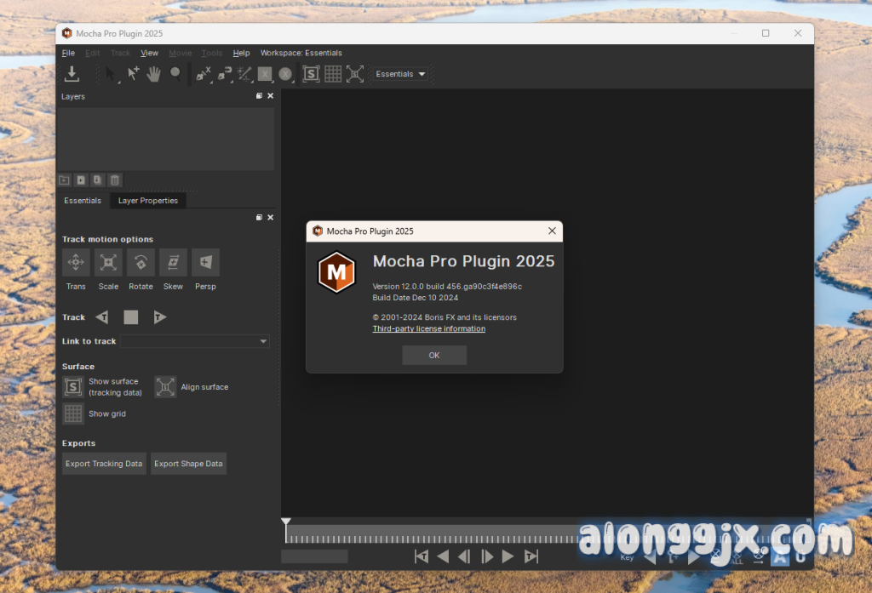The width and height of the screenshot is (872, 593).
Task: Click the Align surface icon
Action: [165, 387]
